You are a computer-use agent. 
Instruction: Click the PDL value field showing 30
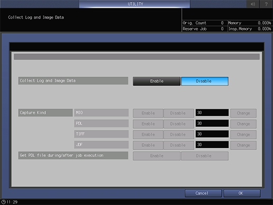212,124
